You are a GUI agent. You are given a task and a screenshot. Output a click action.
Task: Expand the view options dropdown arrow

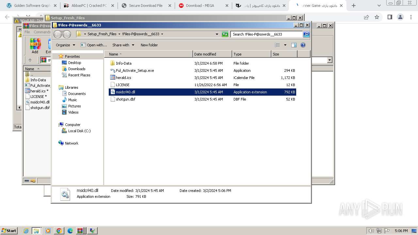[x=285, y=45]
